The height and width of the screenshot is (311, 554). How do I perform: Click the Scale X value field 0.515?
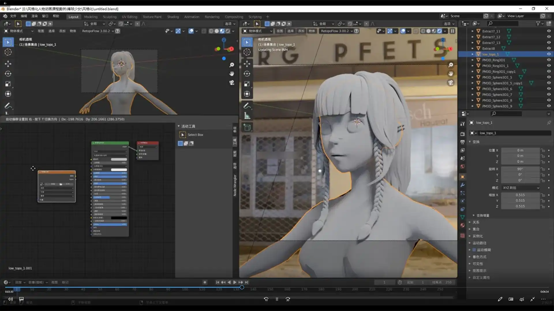click(520, 195)
